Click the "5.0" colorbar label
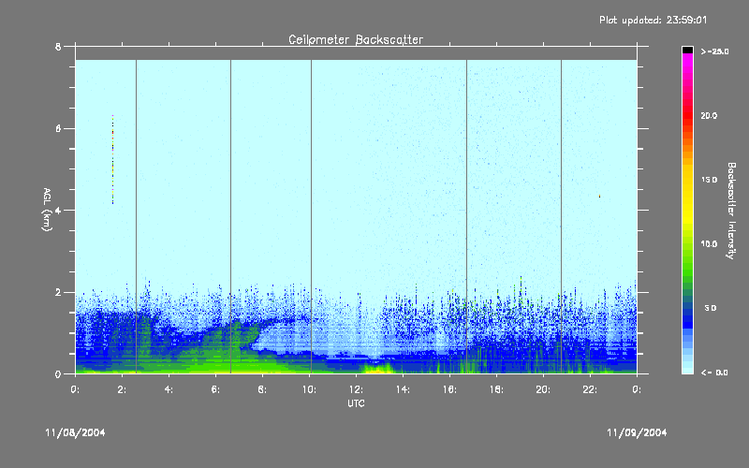Screen dimensions: 749x468 (x=711, y=308)
